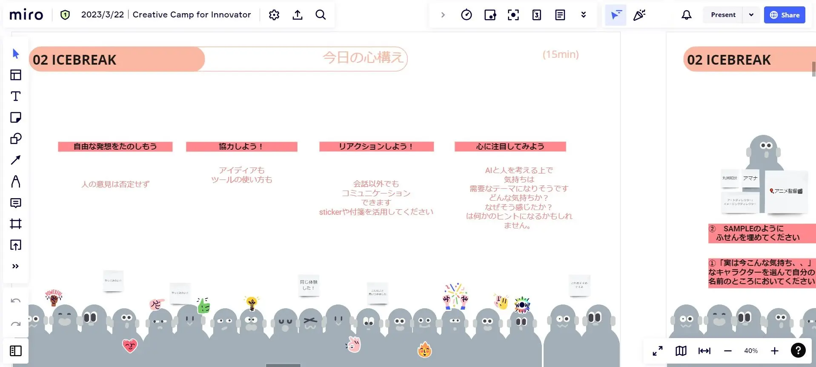
Task: Expand more tools in left toolbar
Action: [x=16, y=266]
